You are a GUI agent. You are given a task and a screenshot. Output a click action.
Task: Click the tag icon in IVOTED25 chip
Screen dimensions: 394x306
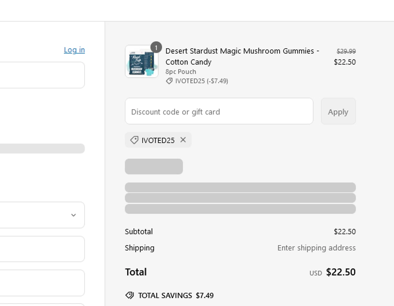(134, 140)
